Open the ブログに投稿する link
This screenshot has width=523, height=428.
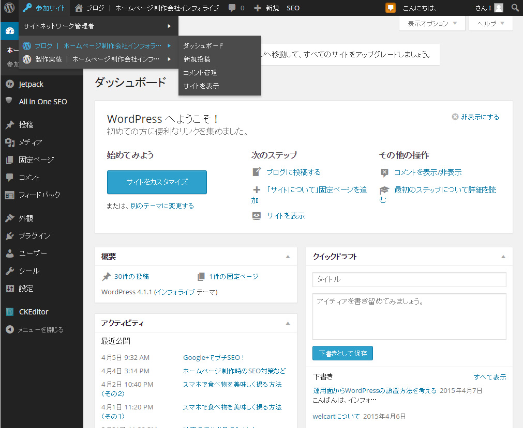[293, 172]
